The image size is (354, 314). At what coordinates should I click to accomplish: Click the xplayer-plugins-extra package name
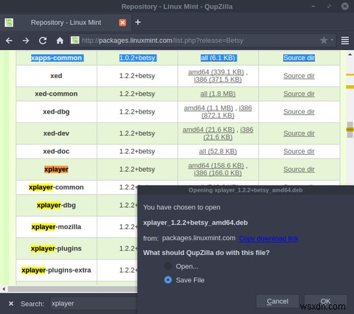click(x=56, y=270)
